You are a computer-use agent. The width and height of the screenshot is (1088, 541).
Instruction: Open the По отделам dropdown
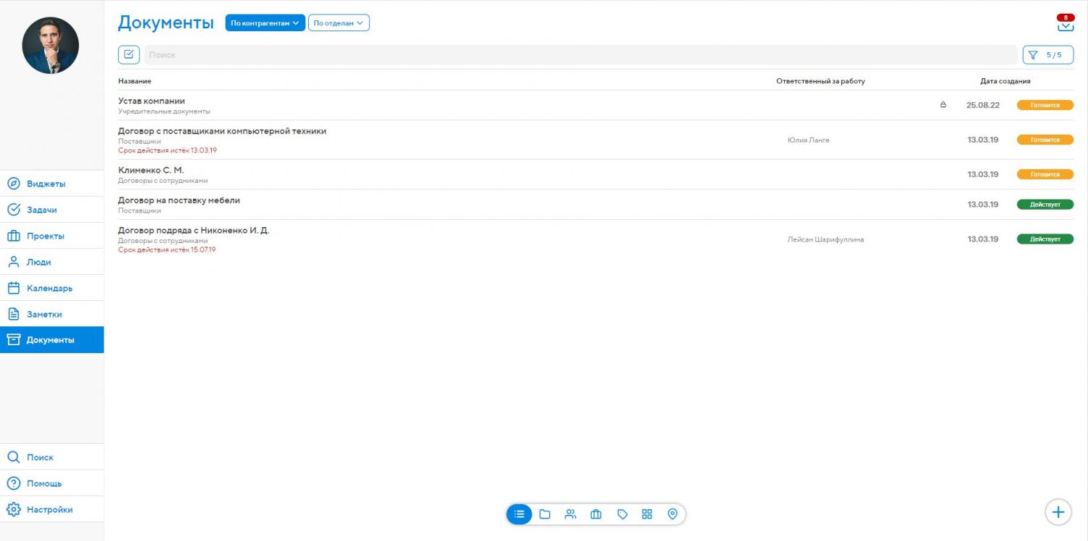click(339, 23)
